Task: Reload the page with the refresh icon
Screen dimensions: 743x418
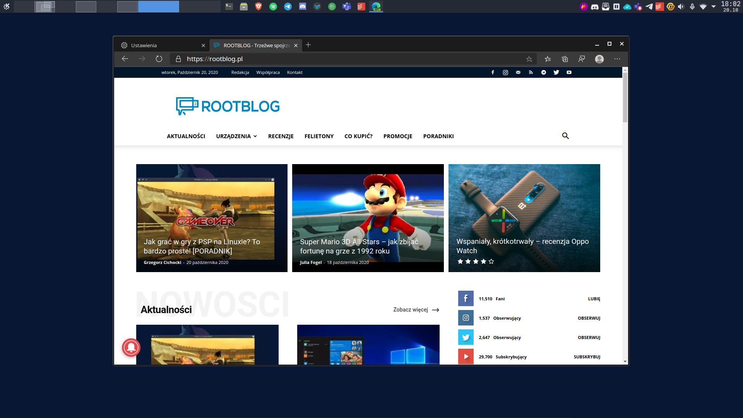Action: (159, 59)
